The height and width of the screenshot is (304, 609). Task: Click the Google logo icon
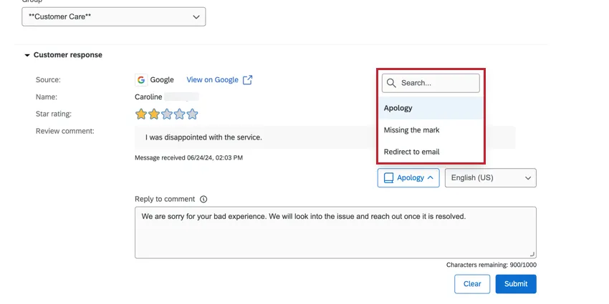tap(141, 80)
